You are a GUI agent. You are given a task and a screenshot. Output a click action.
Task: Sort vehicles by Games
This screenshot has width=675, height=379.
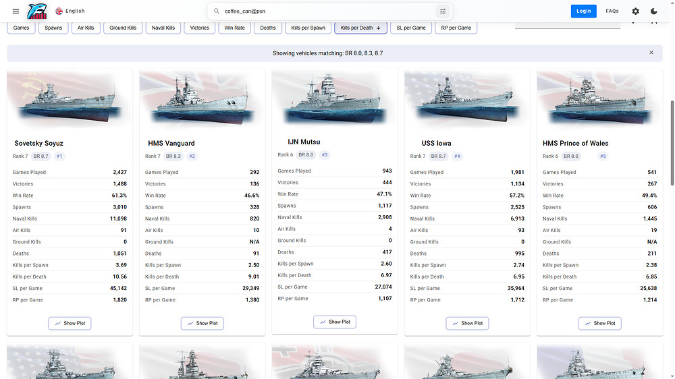(21, 28)
